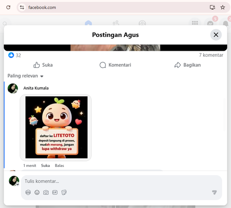Click the install app icon in address bar
This screenshot has height=208, width=231.
click(213, 7)
